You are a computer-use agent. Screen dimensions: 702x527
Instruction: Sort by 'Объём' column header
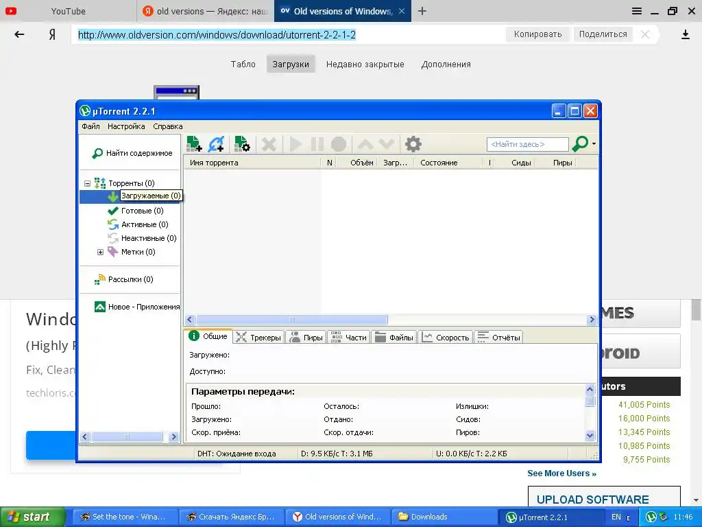pos(357,163)
